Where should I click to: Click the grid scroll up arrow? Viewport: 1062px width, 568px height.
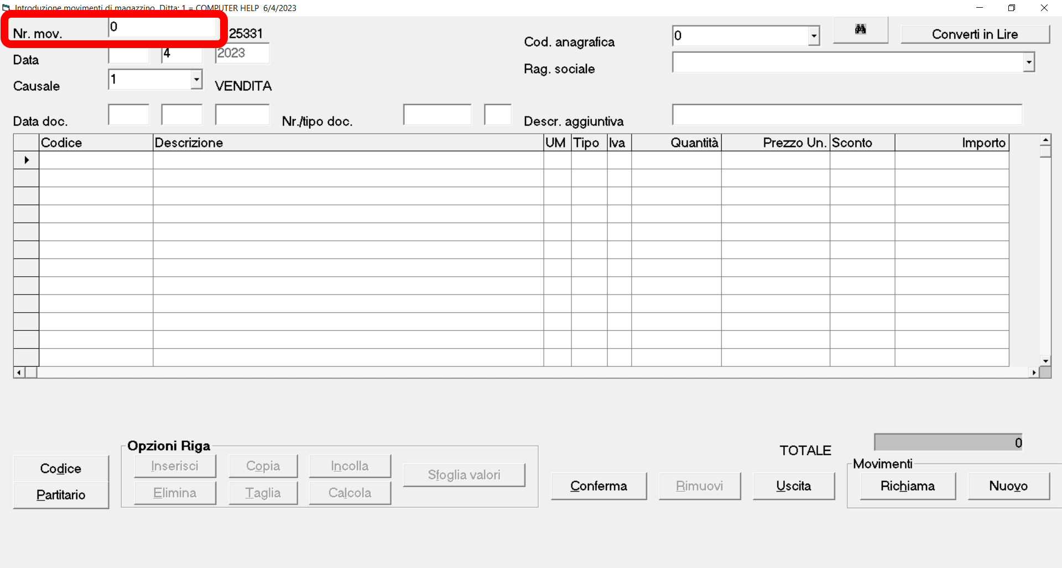1045,140
